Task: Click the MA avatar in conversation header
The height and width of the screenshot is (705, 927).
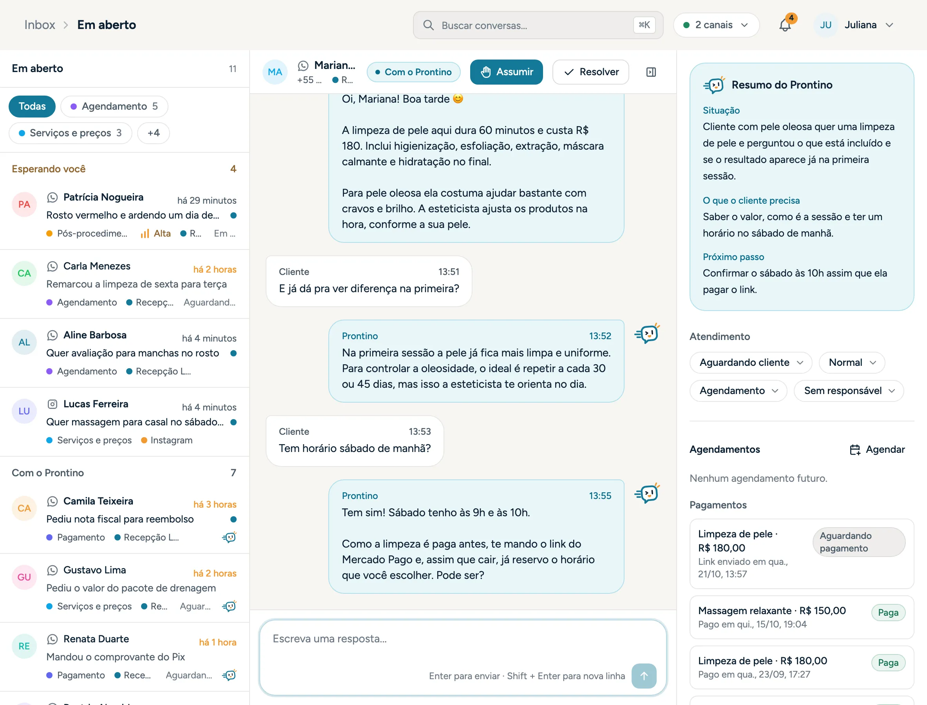Action: click(275, 72)
